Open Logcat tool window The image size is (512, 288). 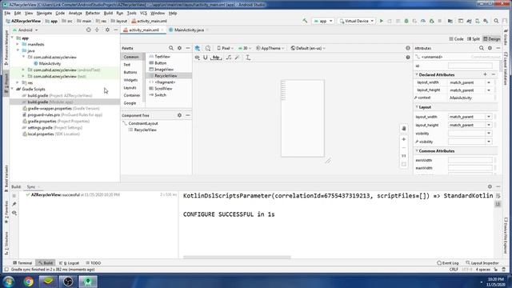coord(70,263)
